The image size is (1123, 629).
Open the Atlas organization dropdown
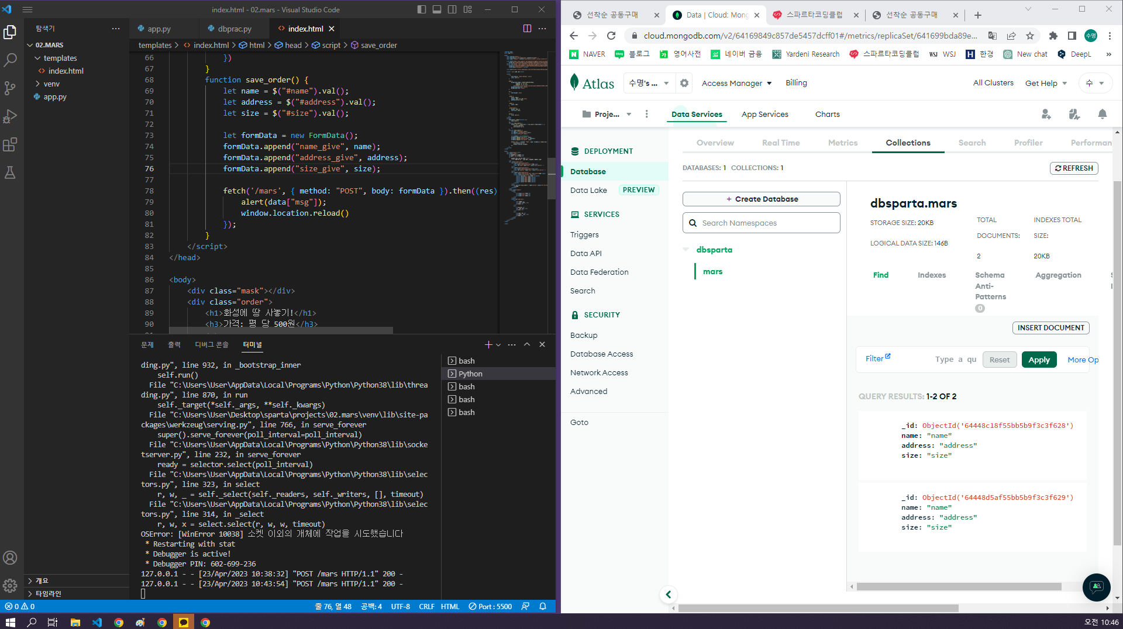[649, 83]
